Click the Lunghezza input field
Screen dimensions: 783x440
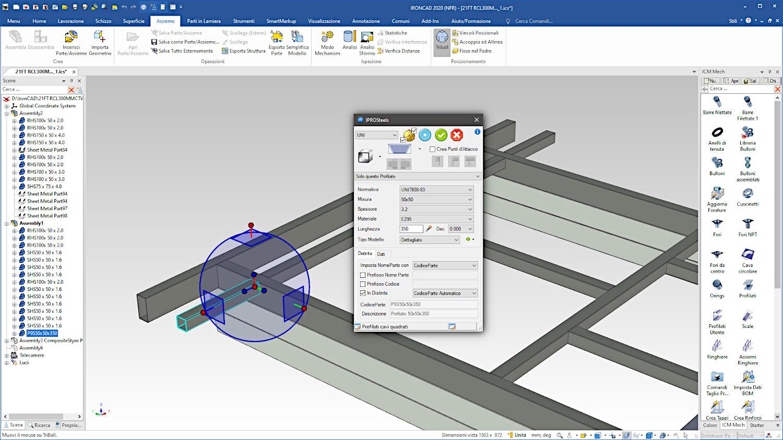coord(411,229)
